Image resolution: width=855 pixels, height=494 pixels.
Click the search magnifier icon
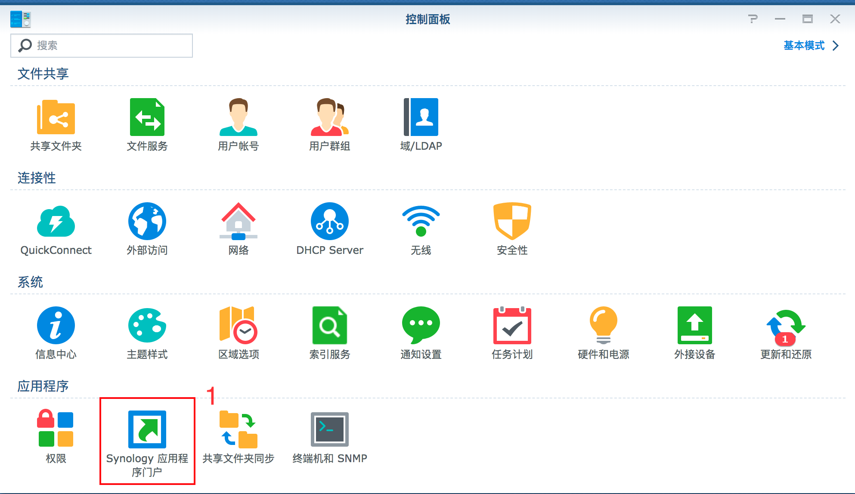[x=25, y=45]
